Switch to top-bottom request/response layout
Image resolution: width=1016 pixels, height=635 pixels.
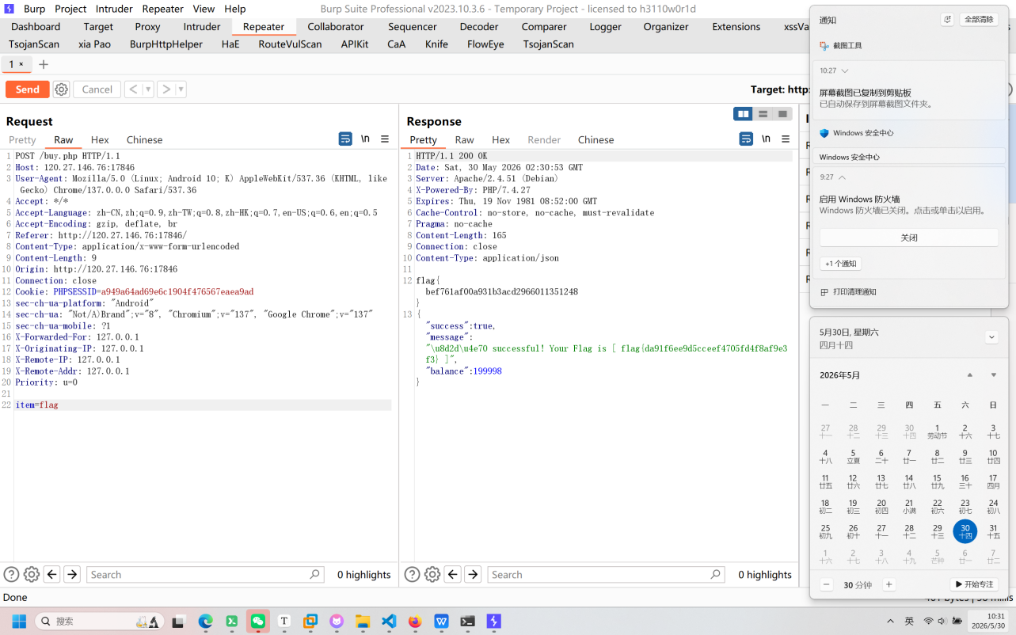[763, 114]
